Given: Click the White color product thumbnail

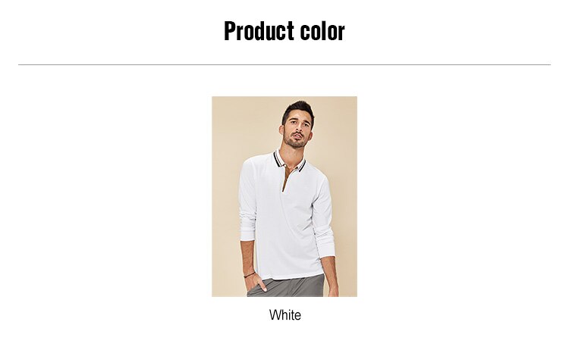Looking at the screenshot, I should tap(284, 196).
